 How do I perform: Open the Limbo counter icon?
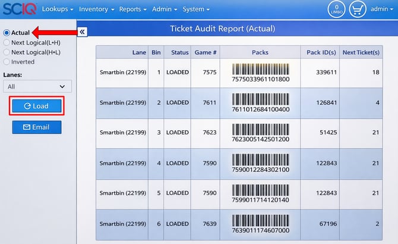[x=337, y=9]
